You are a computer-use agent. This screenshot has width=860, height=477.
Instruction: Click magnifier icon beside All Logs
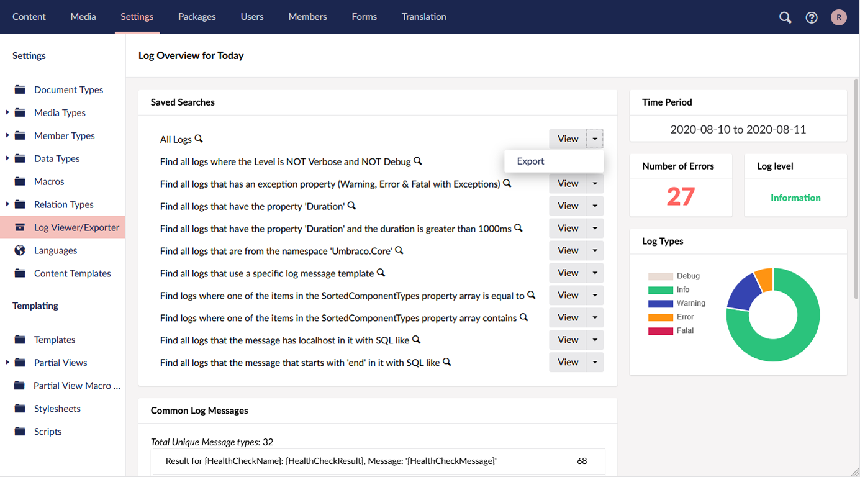click(199, 139)
